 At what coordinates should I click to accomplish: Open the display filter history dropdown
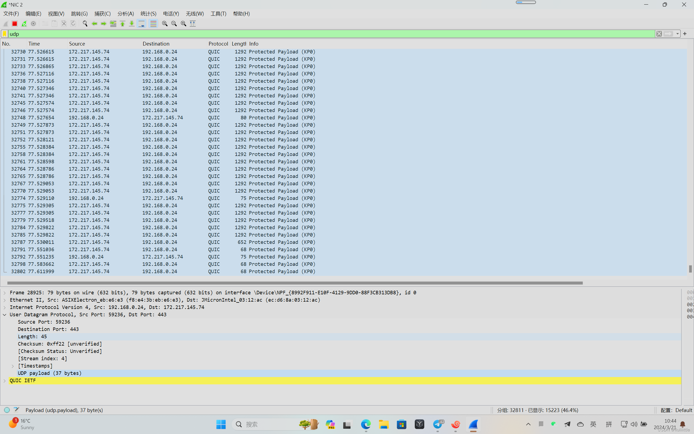[x=677, y=34]
